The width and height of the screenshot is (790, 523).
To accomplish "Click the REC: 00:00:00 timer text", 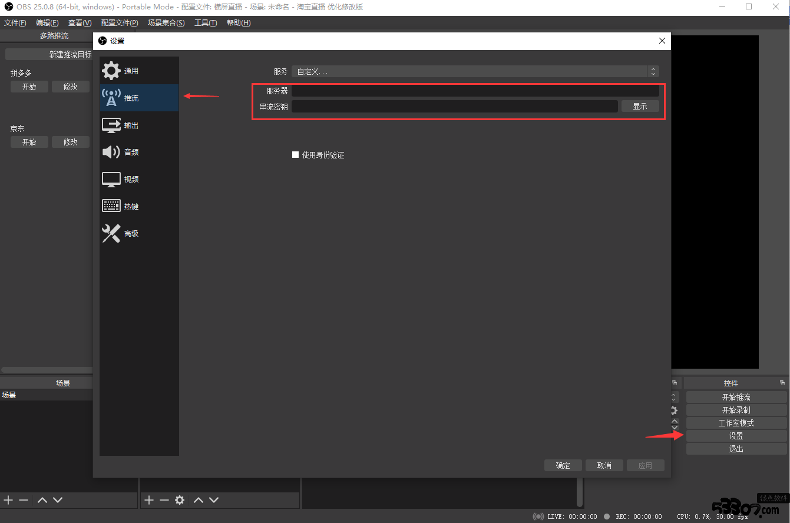I will click(639, 517).
